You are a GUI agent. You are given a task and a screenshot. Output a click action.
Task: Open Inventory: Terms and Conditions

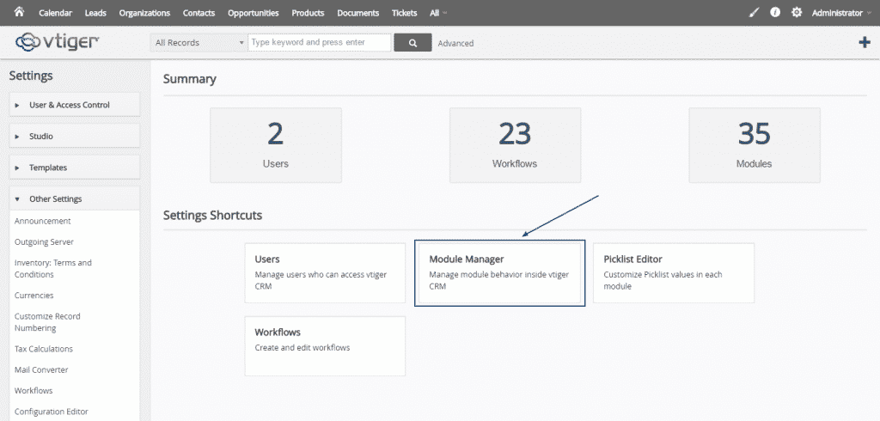point(52,268)
